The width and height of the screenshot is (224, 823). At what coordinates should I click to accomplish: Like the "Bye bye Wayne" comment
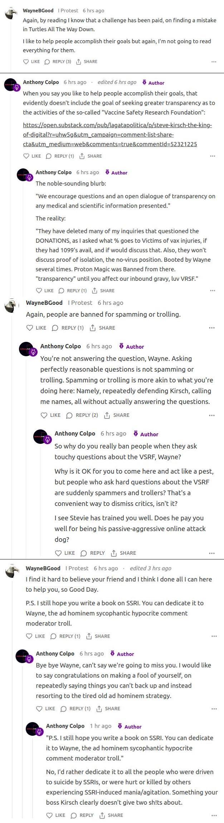click(45, 708)
